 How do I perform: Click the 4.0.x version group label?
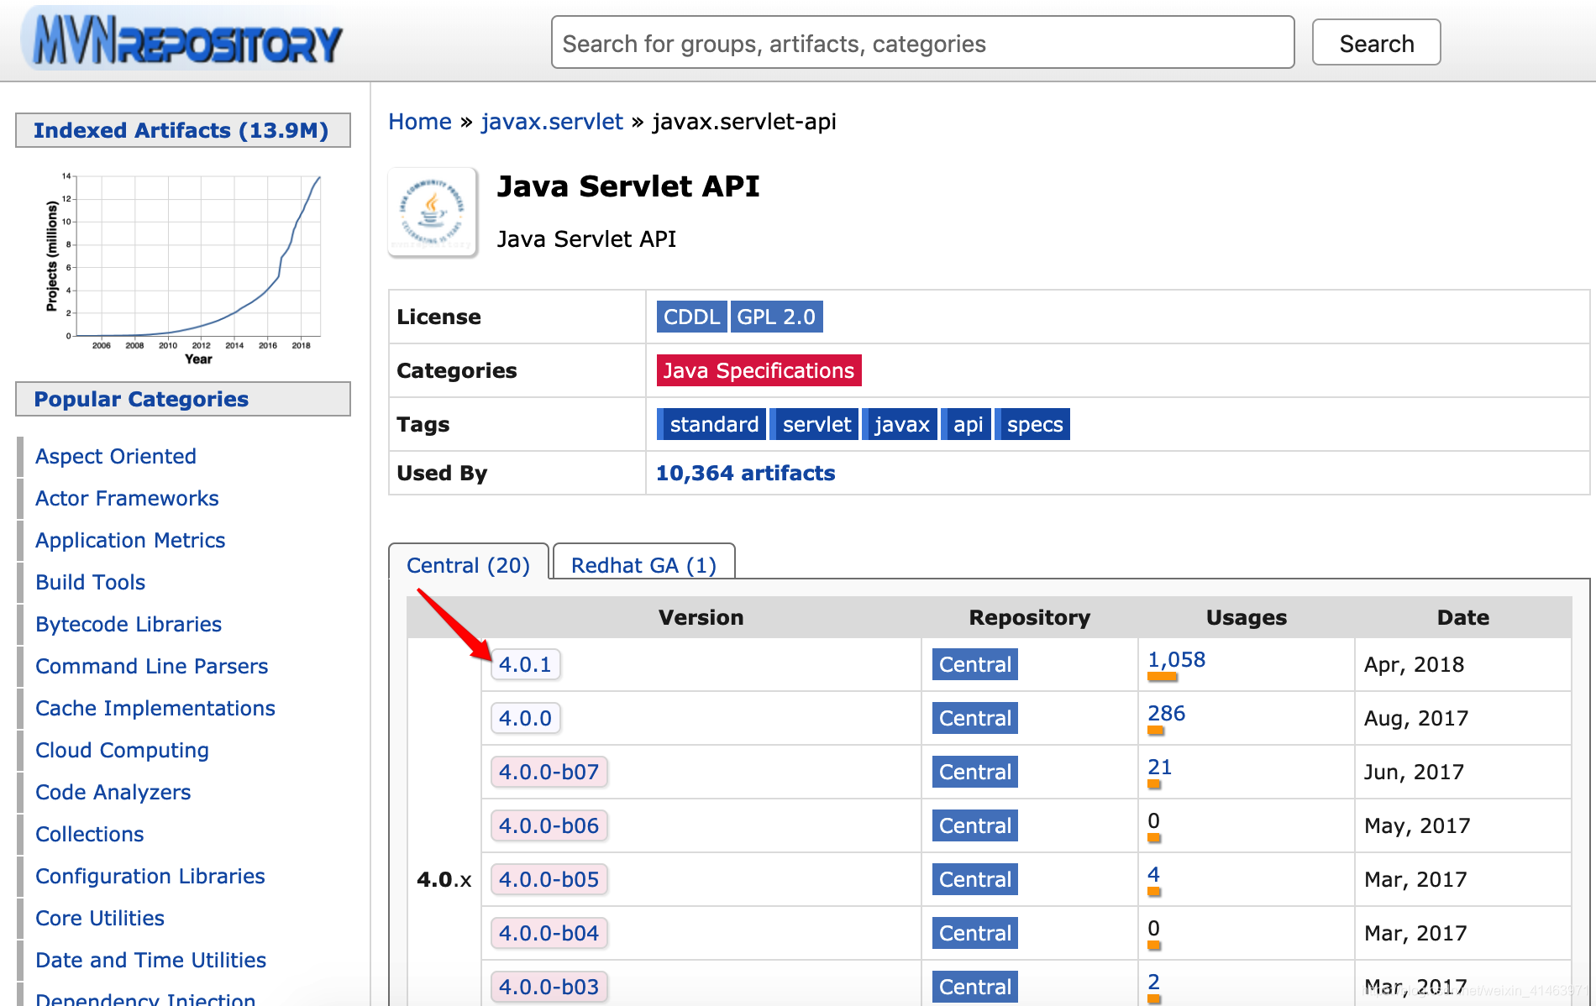pyautogui.click(x=444, y=879)
